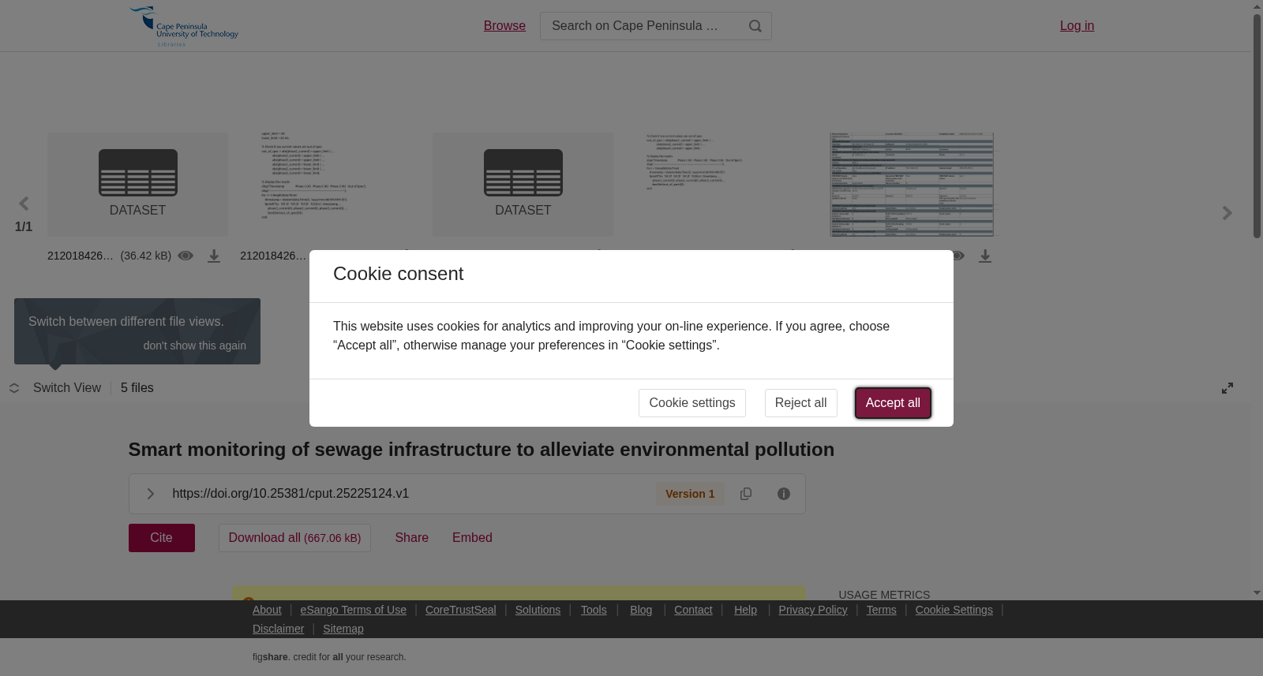Open the Embed option
1263x676 pixels.
(472, 538)
